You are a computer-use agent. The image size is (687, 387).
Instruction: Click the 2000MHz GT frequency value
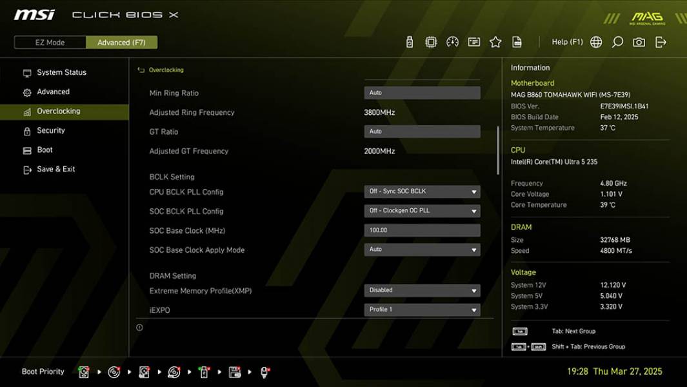pyautogui.click(x=379, y=151)
